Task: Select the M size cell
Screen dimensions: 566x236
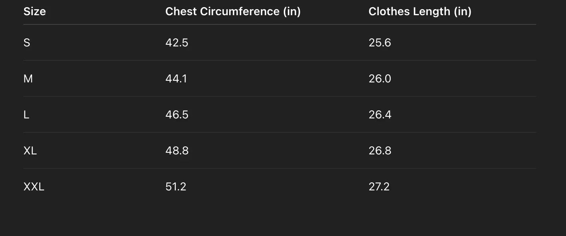Action: coord(28,79)
